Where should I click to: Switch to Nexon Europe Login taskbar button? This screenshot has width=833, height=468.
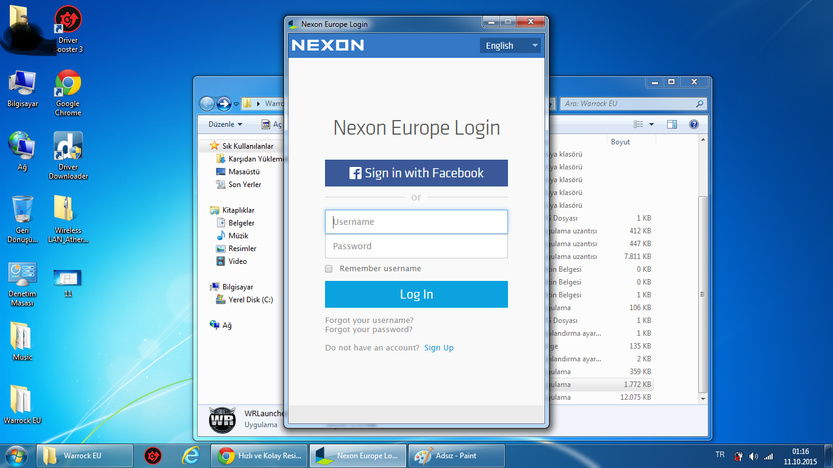coord(357,456)
